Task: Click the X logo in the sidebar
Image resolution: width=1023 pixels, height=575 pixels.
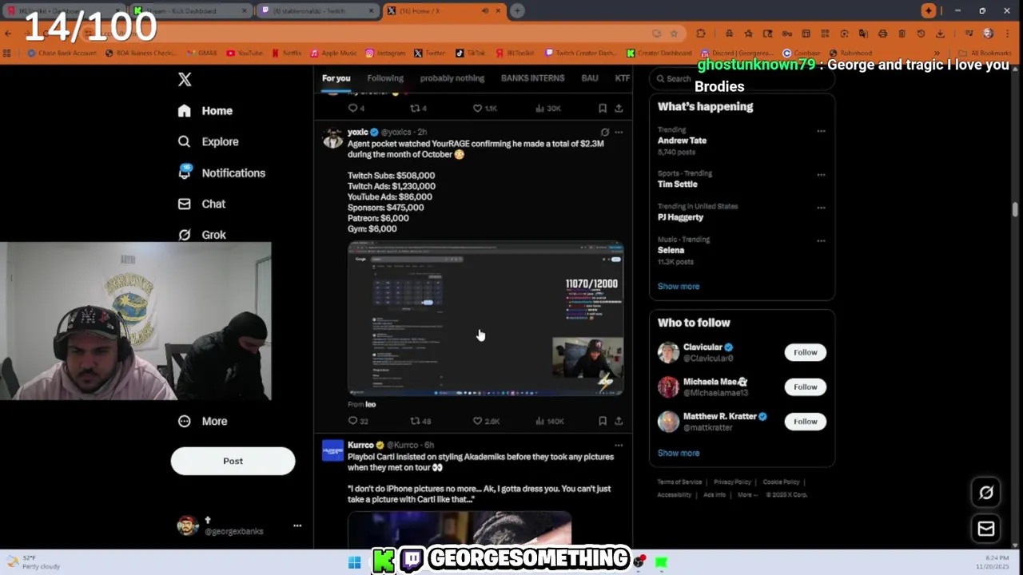Action: pos(185,79)
